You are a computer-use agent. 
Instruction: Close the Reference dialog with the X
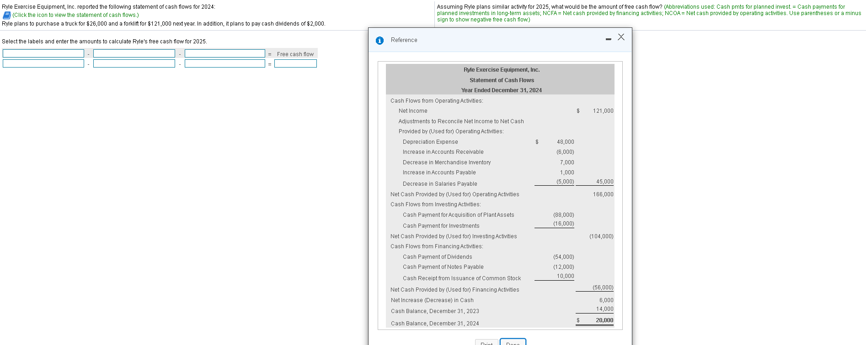[x=621, y=37]
